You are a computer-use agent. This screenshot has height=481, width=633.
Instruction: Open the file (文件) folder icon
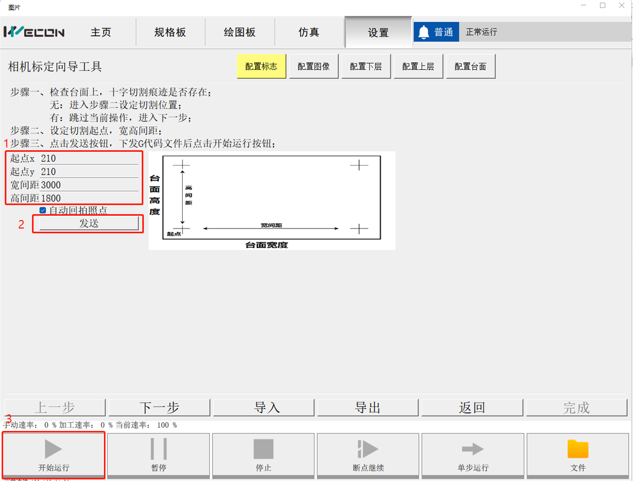click(x=578, y=450)
